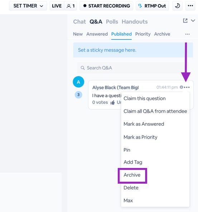Click START RECORDING button
The height and width of the screenshot is (212, 198).
[106, 6]
